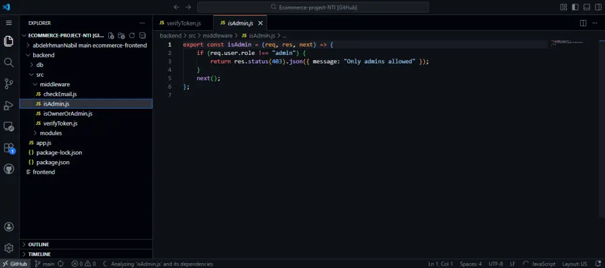Toggle the secondary side bar
605x268 pixels.
[x=598, y=7]
